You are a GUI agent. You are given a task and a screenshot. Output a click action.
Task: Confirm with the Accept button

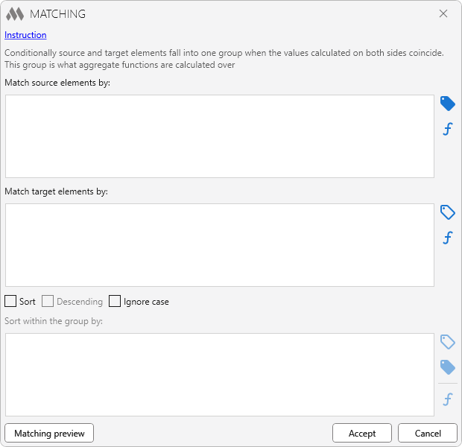[362, 433]
